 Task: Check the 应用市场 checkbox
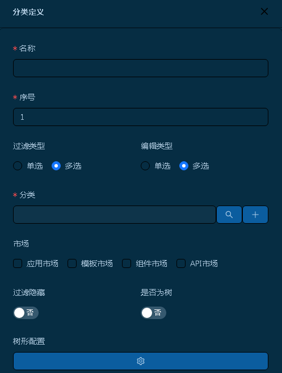[18, 263]
